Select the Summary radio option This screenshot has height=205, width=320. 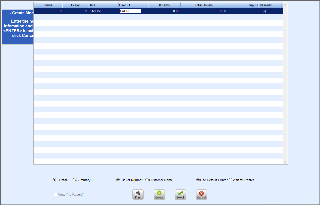(74, 180)
